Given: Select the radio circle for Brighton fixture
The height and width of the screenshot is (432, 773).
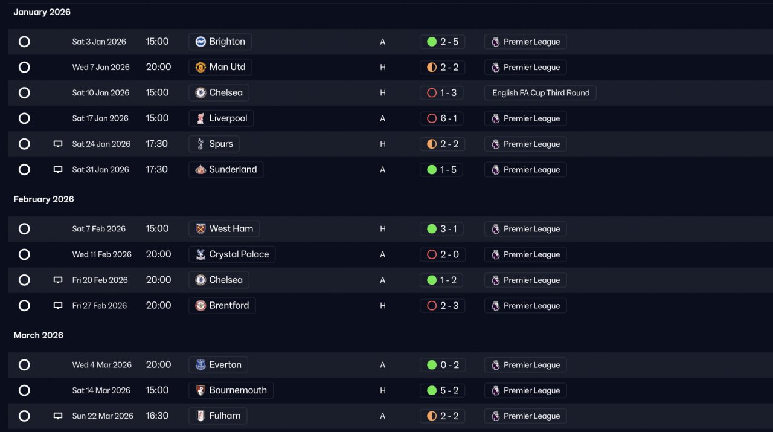Looking at the screenshot, I should 24,42.
